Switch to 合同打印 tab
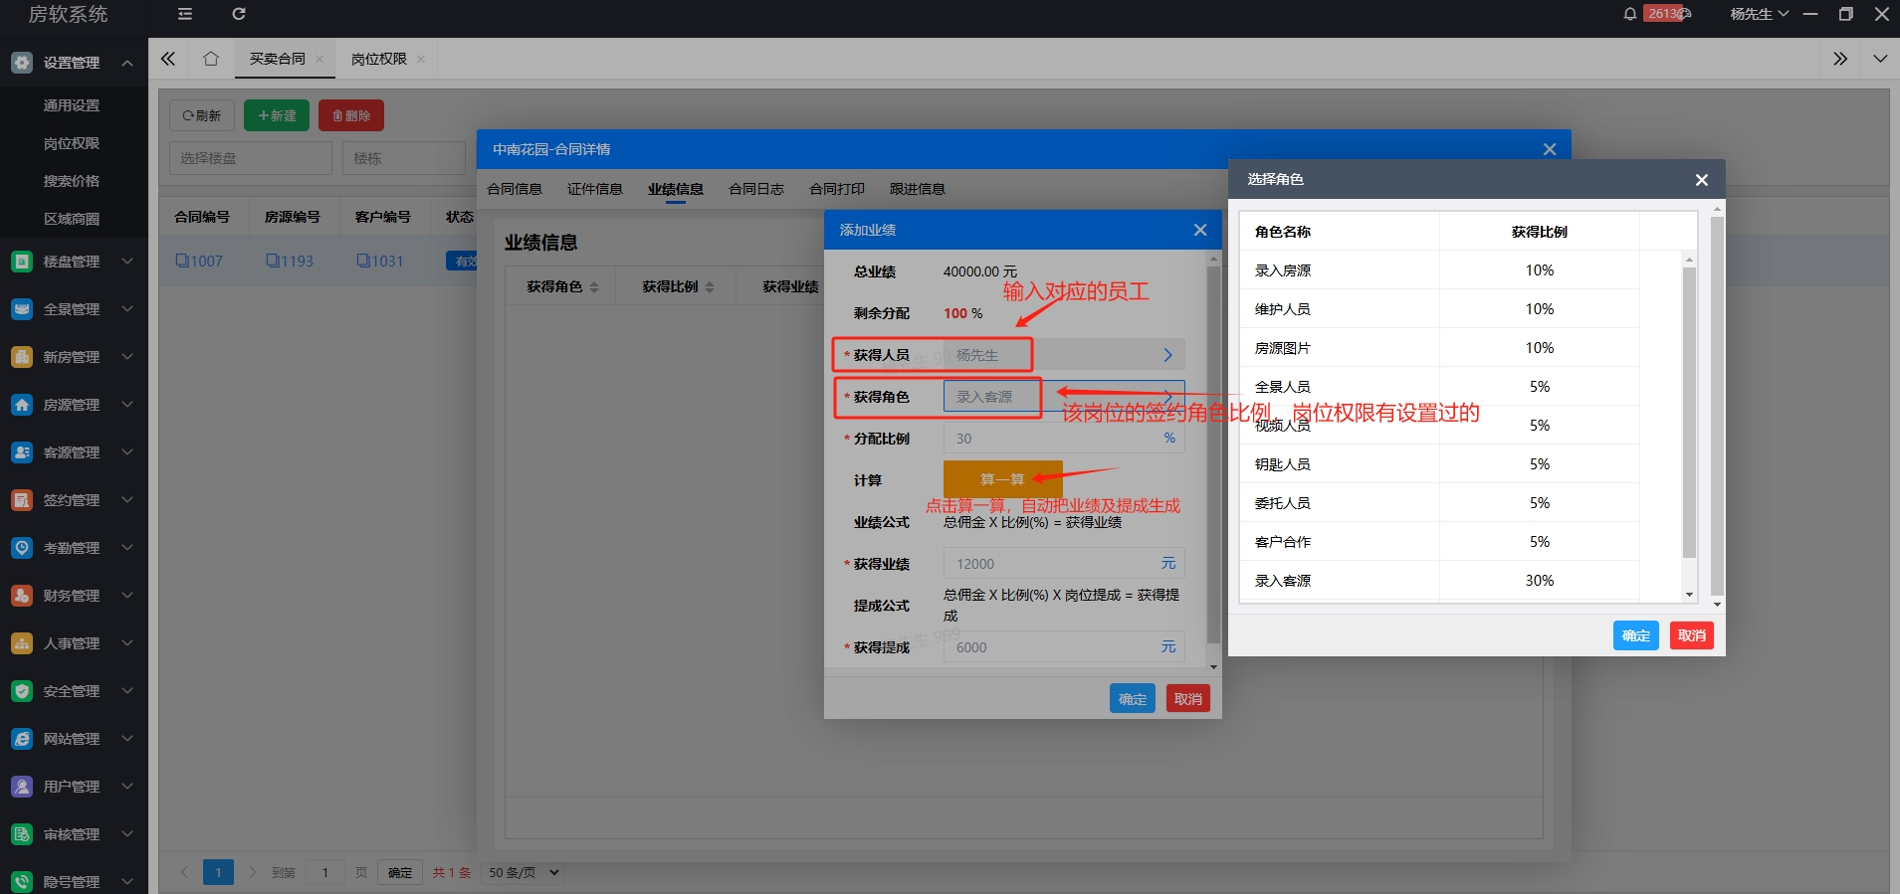 [x=837, y=189]
